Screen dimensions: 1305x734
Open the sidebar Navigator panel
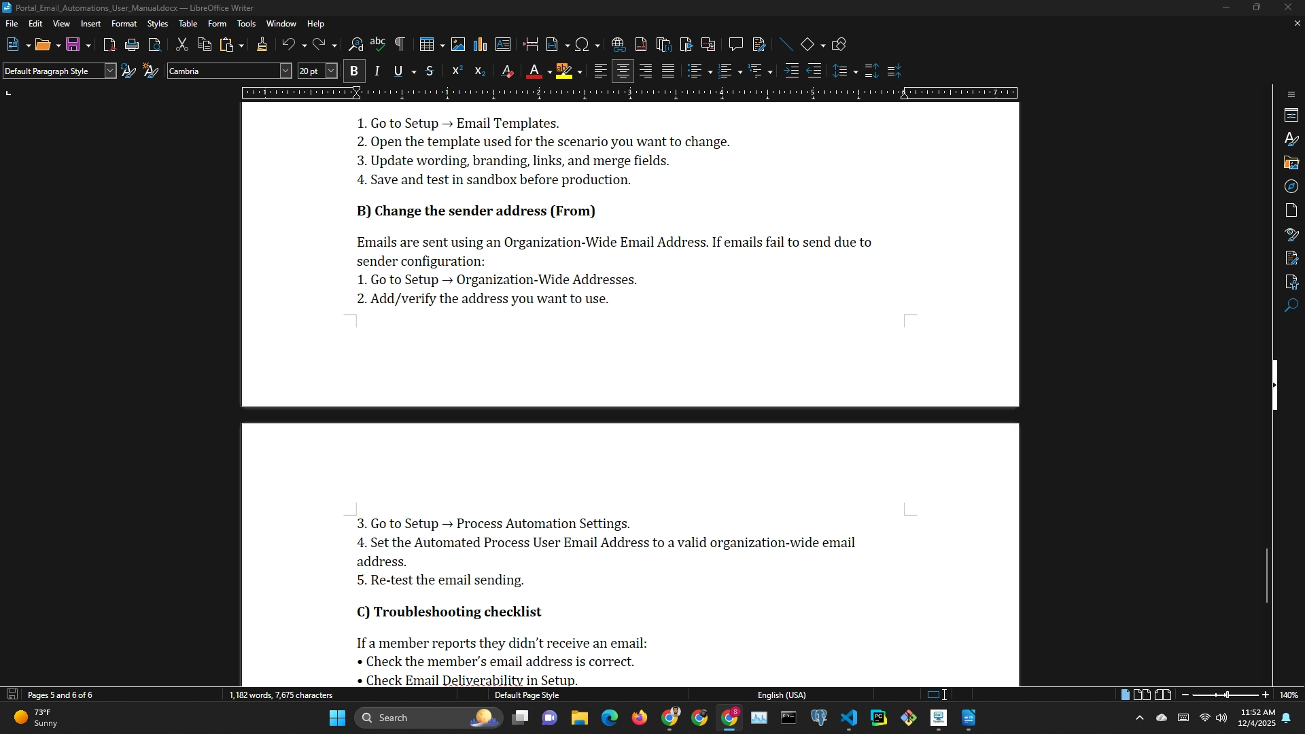[1291, 186]
